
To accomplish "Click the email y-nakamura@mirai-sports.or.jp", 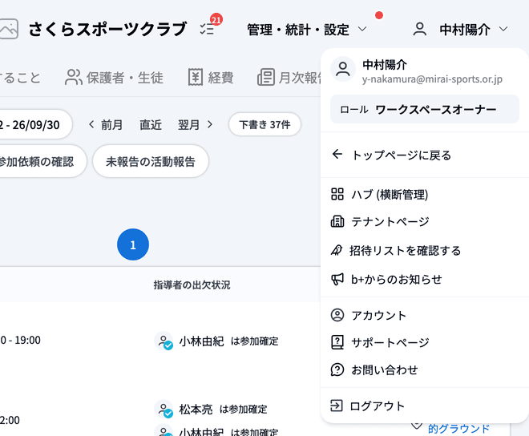I will (x=432, y=79).
